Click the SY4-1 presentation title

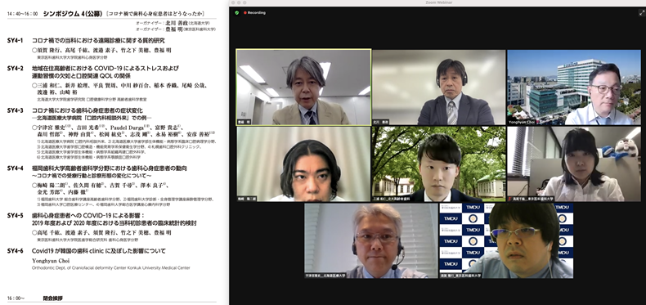98,40
